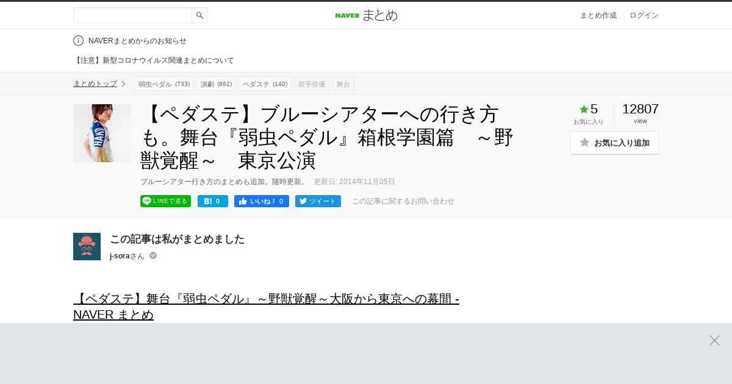This screenshot has height=384, width=732.
Task: Click the search magnifier icon
Action: click(x=199, y=15)
